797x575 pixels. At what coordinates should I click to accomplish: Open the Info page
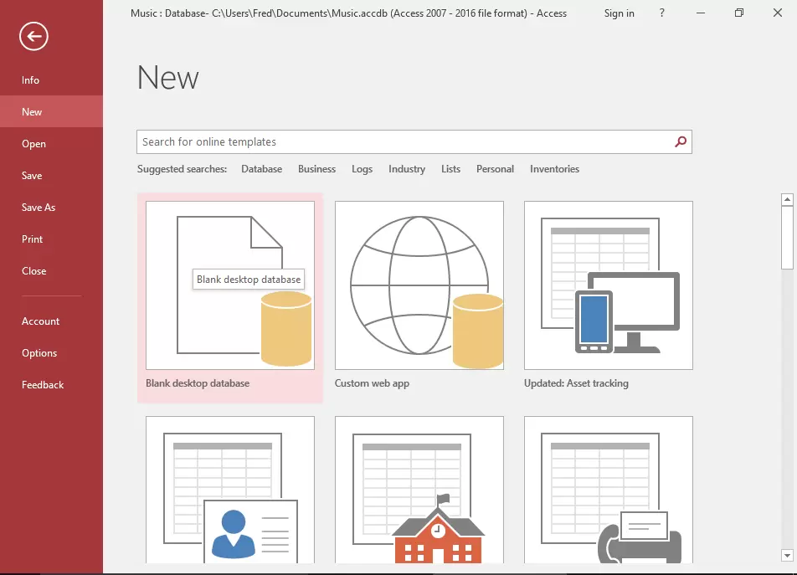[31, 80]
